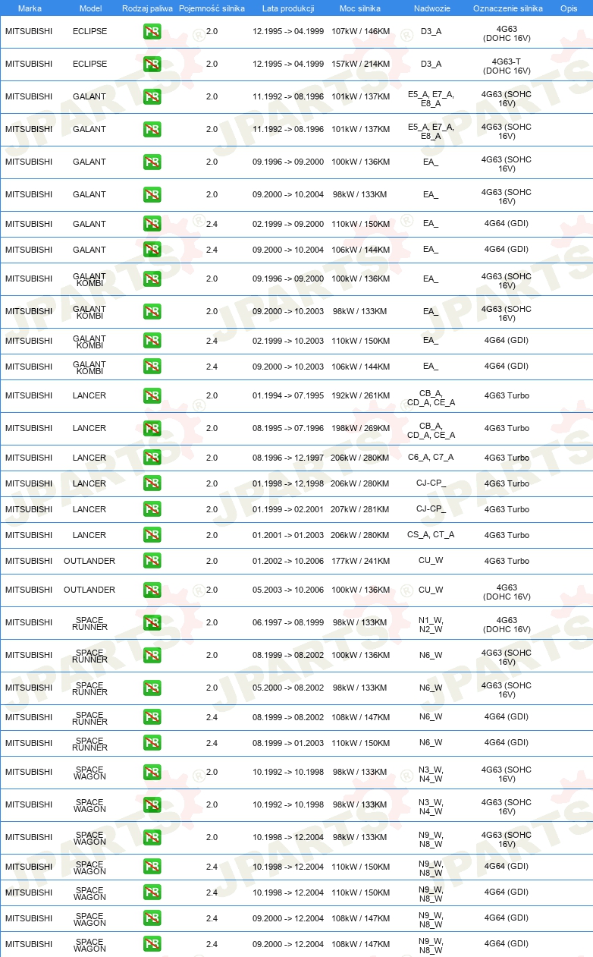Select production years 08.1996 -> 12.1997

click(x=288, y=458)
